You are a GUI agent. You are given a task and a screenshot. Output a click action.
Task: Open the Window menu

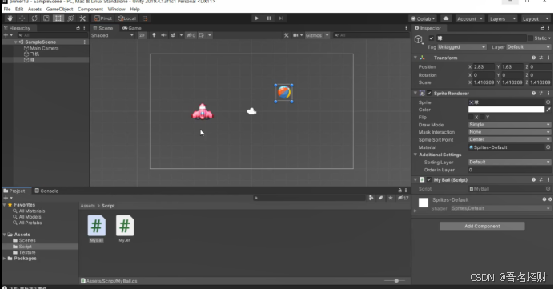116,9
